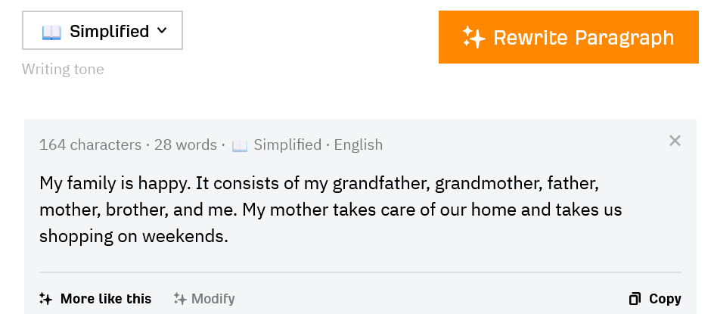Click the text "shopping on weekends."
Screen dimensions: 711x314
coord(134,236)
